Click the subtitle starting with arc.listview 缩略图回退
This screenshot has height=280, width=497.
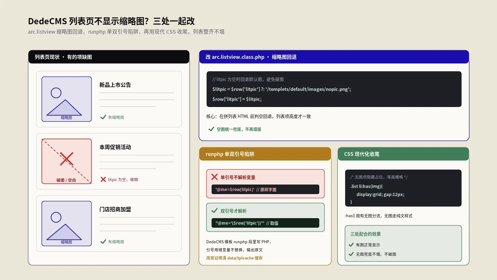pos(126,32)
